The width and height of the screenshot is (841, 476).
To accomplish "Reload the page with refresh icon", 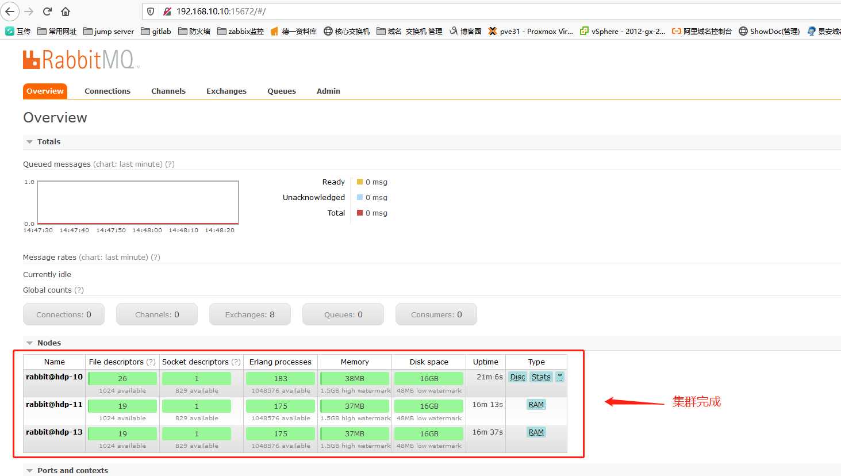I will 47,11.
